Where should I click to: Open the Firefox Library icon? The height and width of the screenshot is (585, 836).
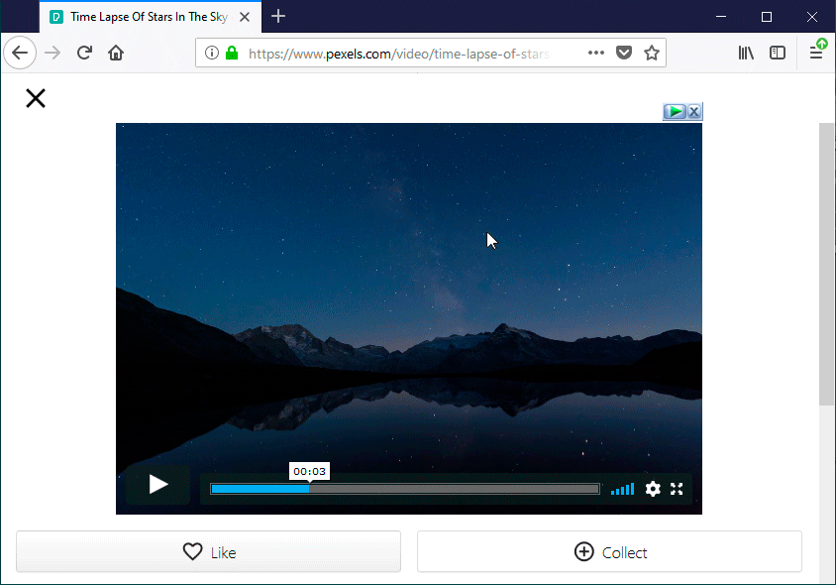(x=746, y=52)
